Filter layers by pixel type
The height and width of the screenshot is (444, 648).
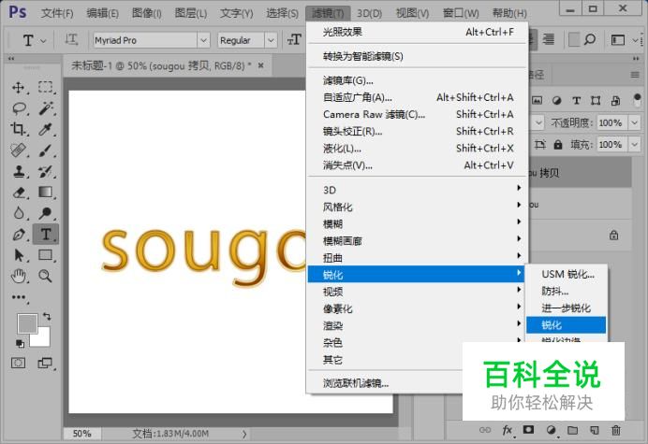(x=537, y=100)
